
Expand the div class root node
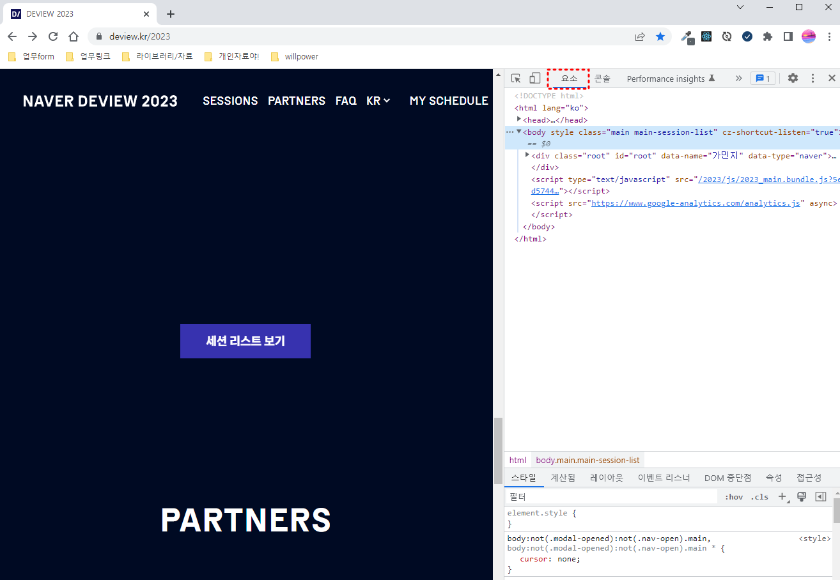point(527,155)
